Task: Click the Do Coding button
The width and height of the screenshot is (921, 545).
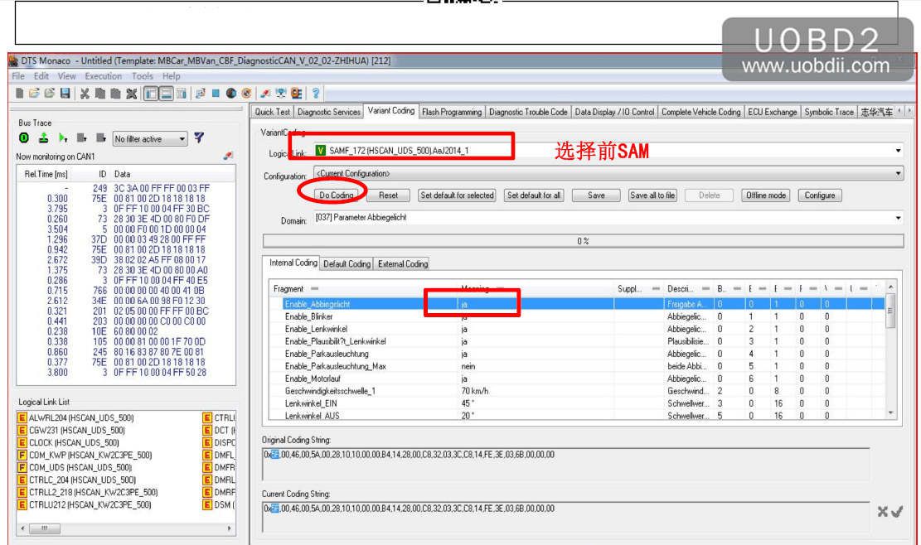Action: (x=337, y=195)
